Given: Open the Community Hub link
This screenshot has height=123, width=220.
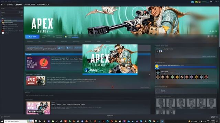Looking at the screenshot, I should [x=51, y=42].
